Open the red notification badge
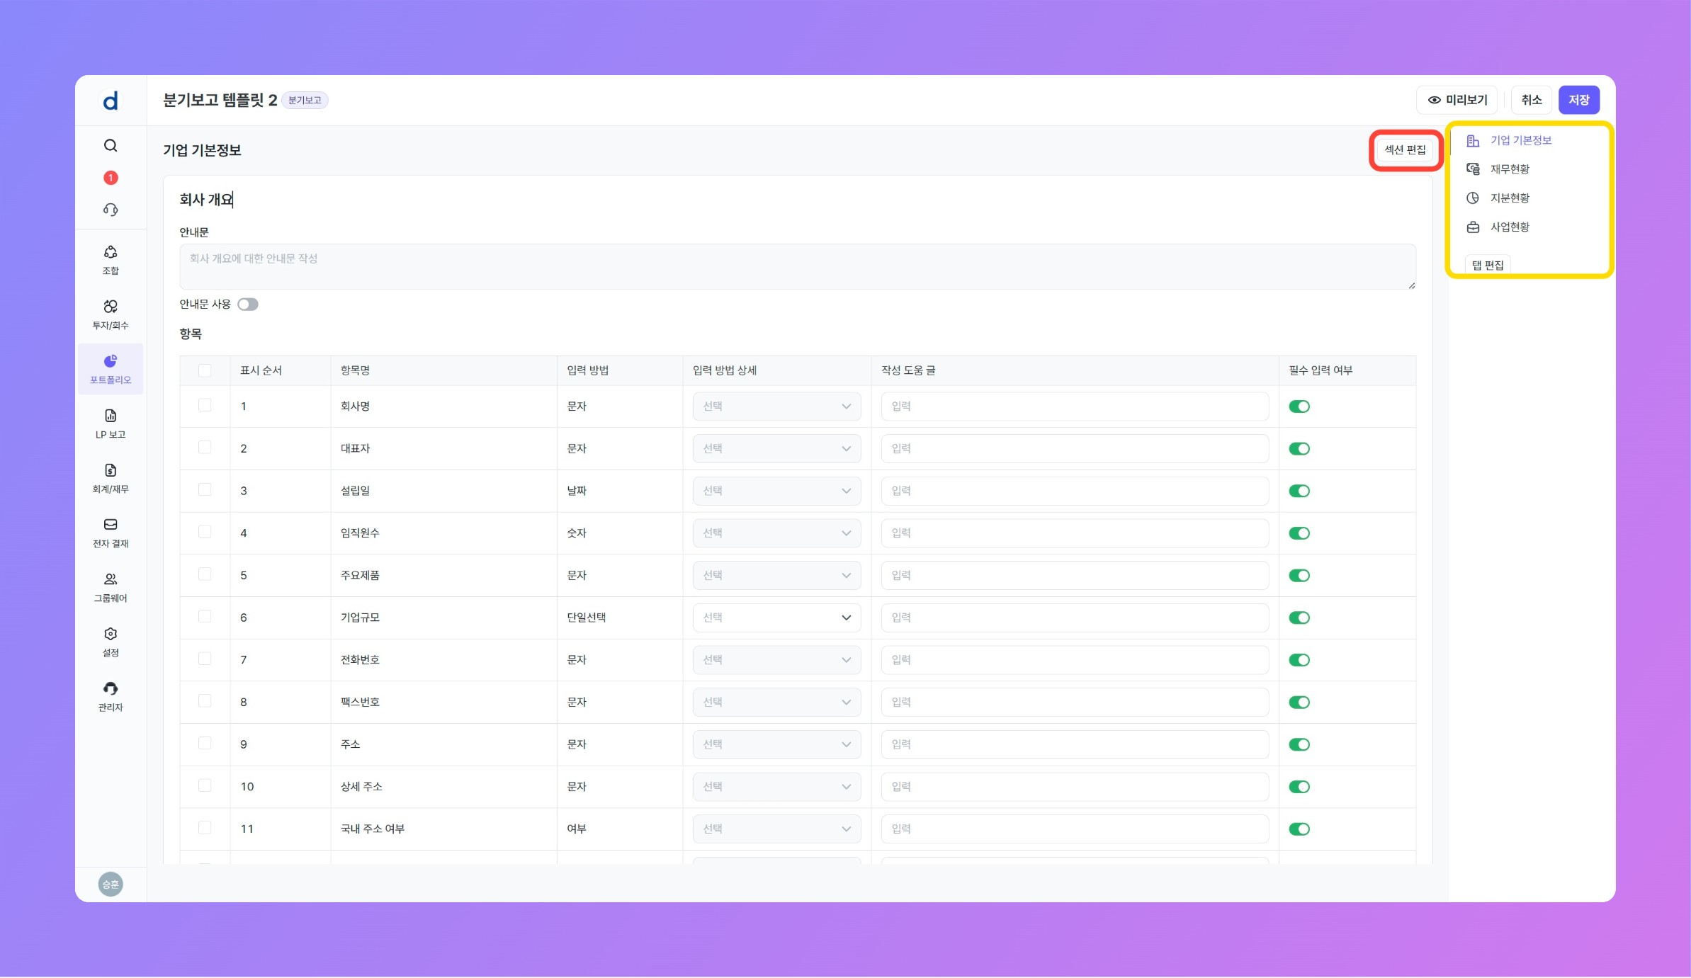 (x=111, y=178)
